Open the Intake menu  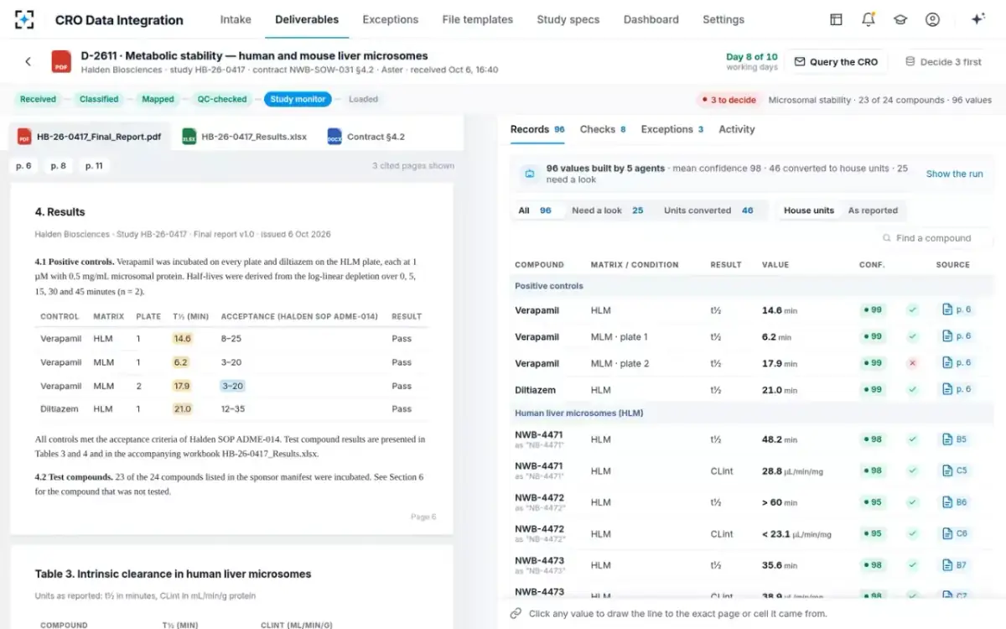236,19
